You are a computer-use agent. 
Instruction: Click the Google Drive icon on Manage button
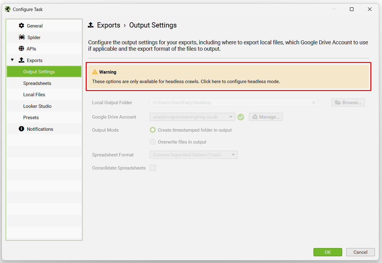tap(256, 117)
